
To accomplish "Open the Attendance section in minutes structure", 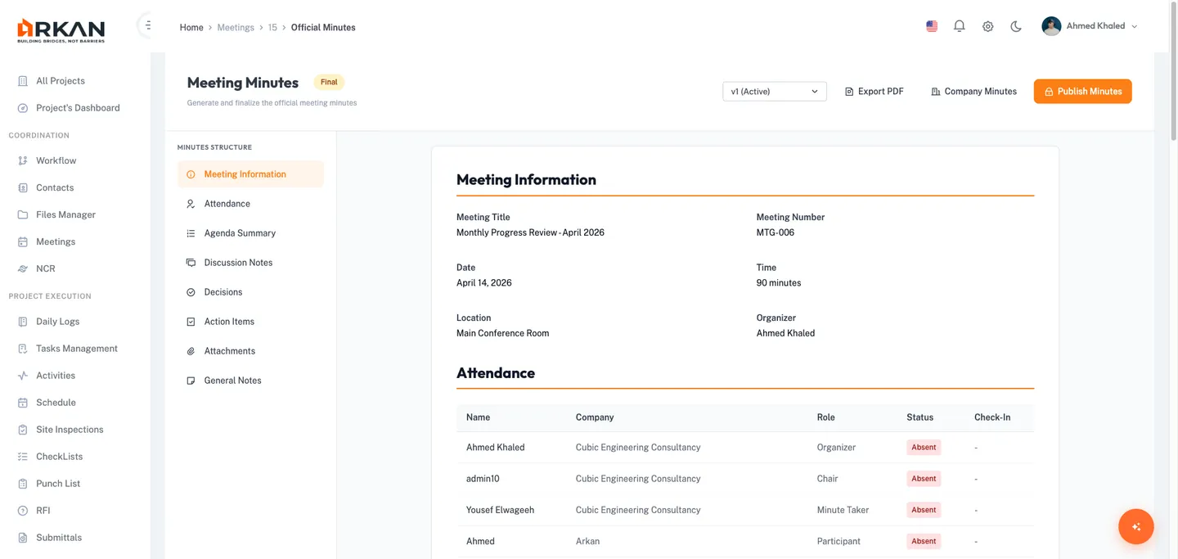I will [227, 204].
